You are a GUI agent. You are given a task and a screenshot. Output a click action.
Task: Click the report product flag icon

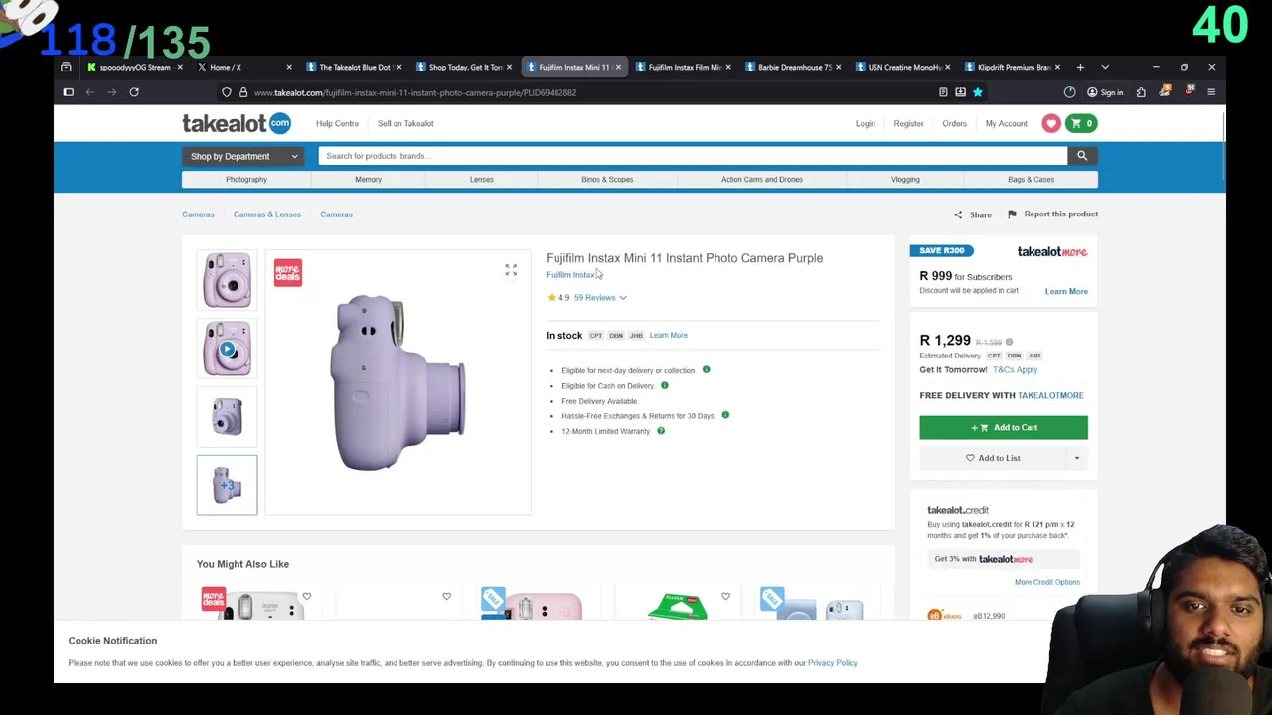[x=1012, y=214]
